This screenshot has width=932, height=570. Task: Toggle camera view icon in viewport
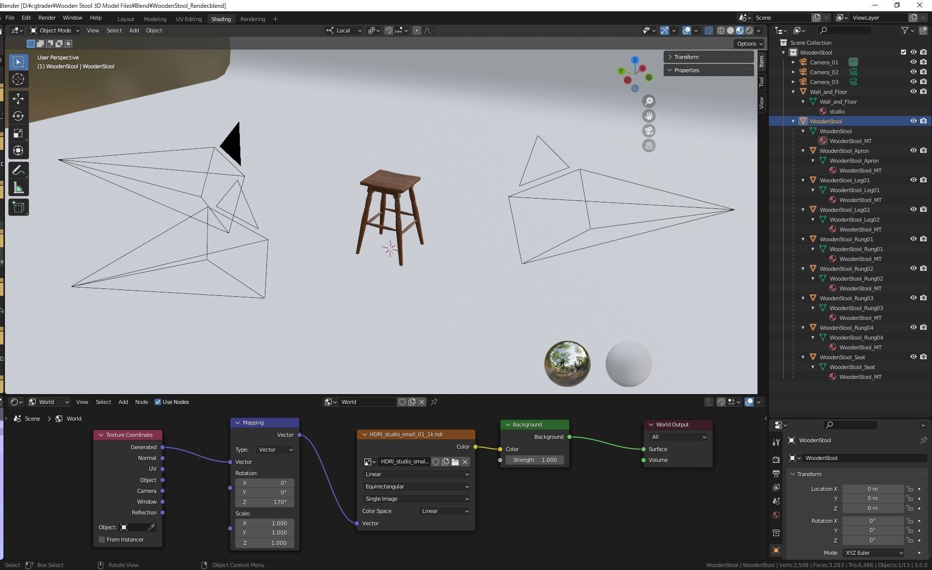pyautogui.click(x=649, y=131)
